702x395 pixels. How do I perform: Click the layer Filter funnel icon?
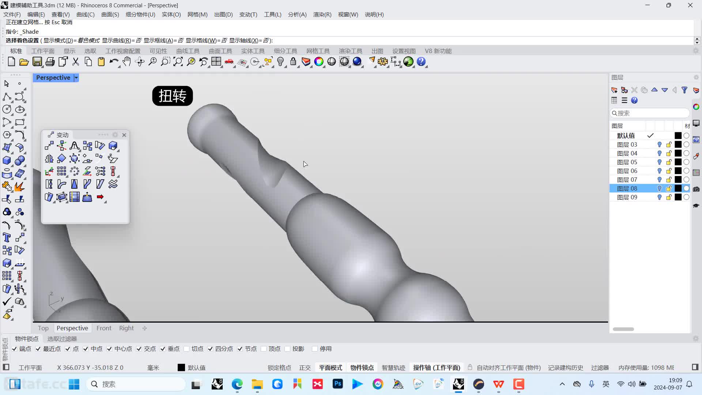(684, 90)
